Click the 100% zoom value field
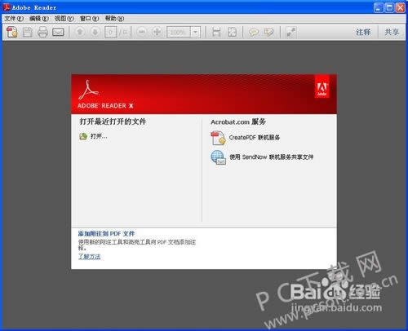Image resolution: width=408 pixels, height=331 pixels. (x=179, y=33)
